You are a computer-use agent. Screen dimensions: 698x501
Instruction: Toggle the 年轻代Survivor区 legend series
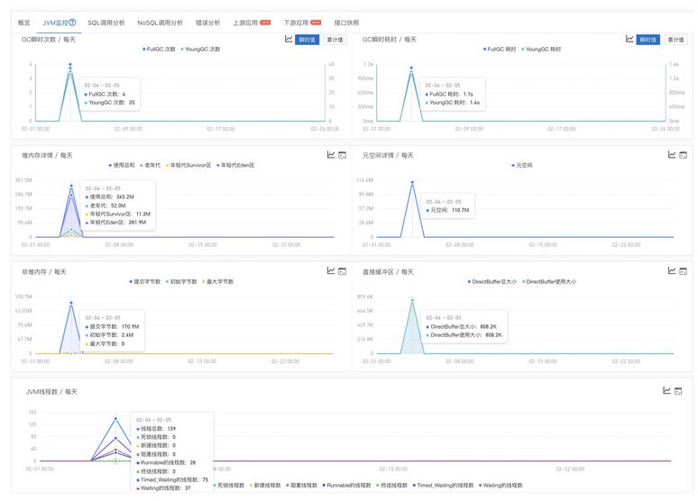coord(188,165)
